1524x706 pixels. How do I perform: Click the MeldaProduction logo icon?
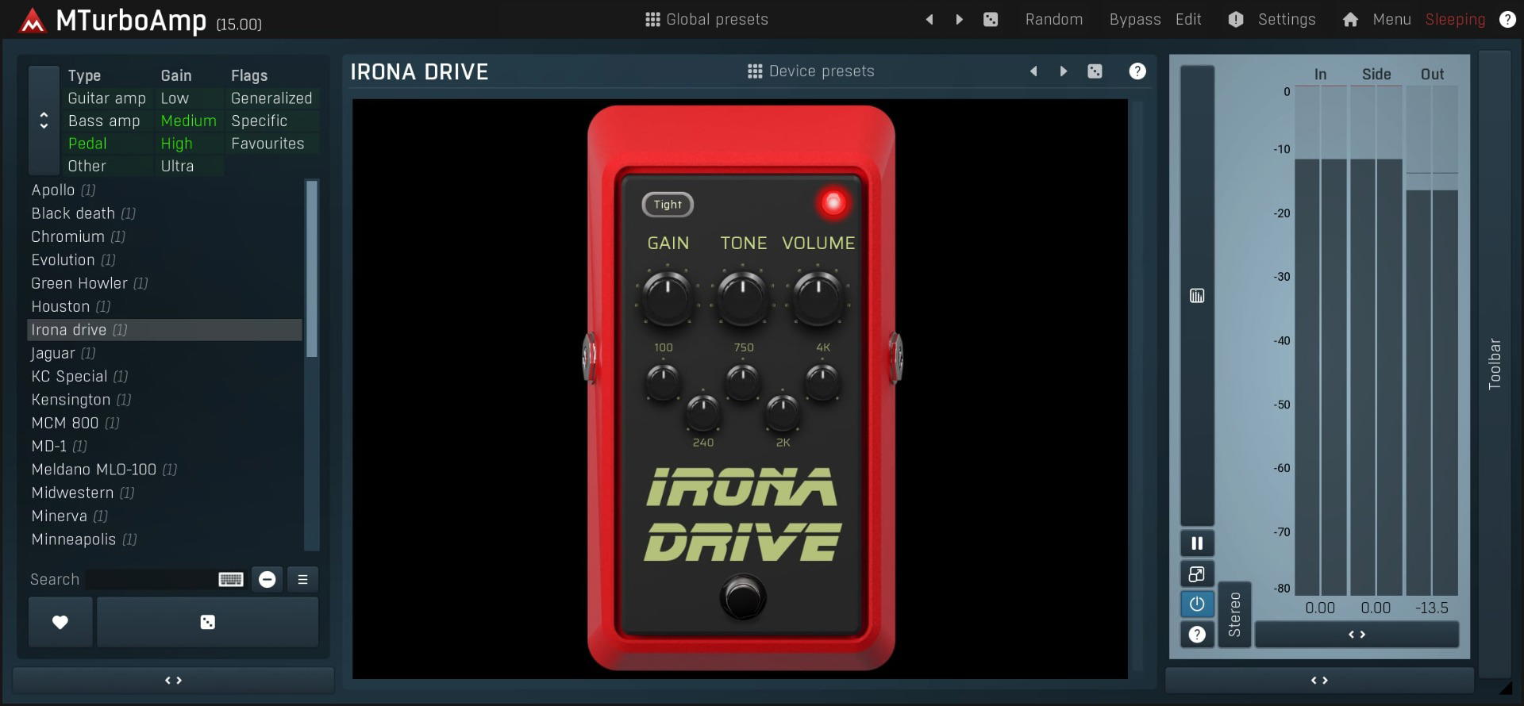33,21
